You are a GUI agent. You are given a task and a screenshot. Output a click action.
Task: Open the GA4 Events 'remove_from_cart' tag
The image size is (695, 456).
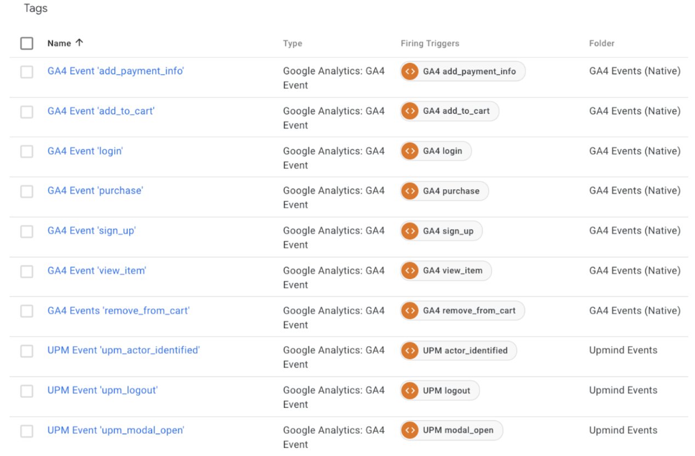click(118, 311)
